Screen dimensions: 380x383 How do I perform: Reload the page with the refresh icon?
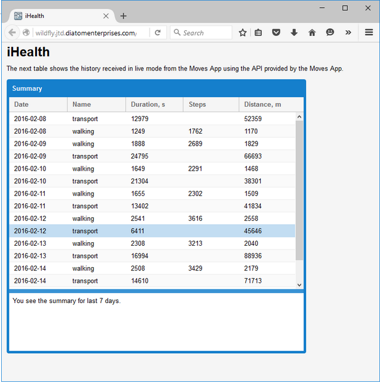coord(157,33)
